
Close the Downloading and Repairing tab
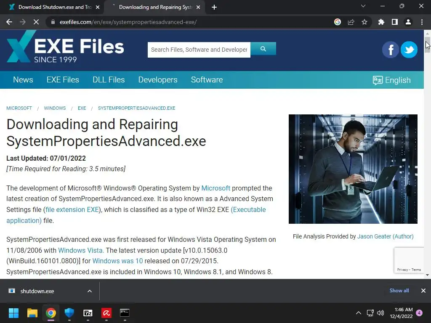point(198,8)
